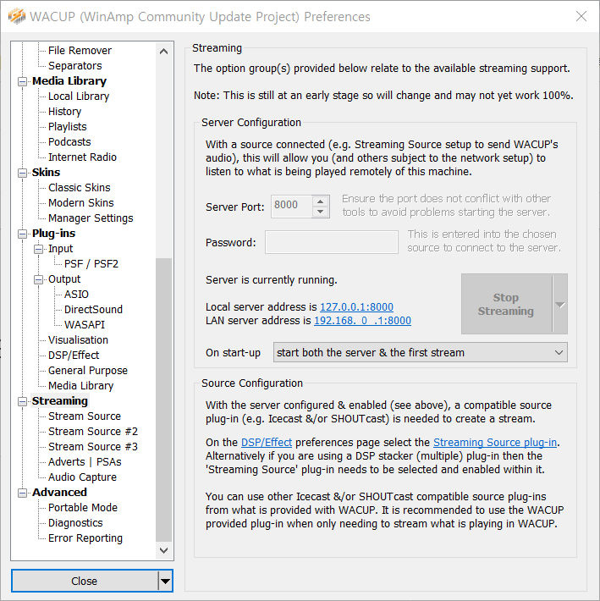Screen dimensions: 600x601
Task: Collapse the Media Library tree node
Action: click(x=23, y=81)
